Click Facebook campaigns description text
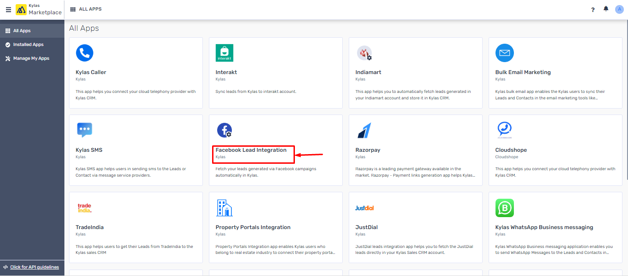 click(x=266, y=172)
